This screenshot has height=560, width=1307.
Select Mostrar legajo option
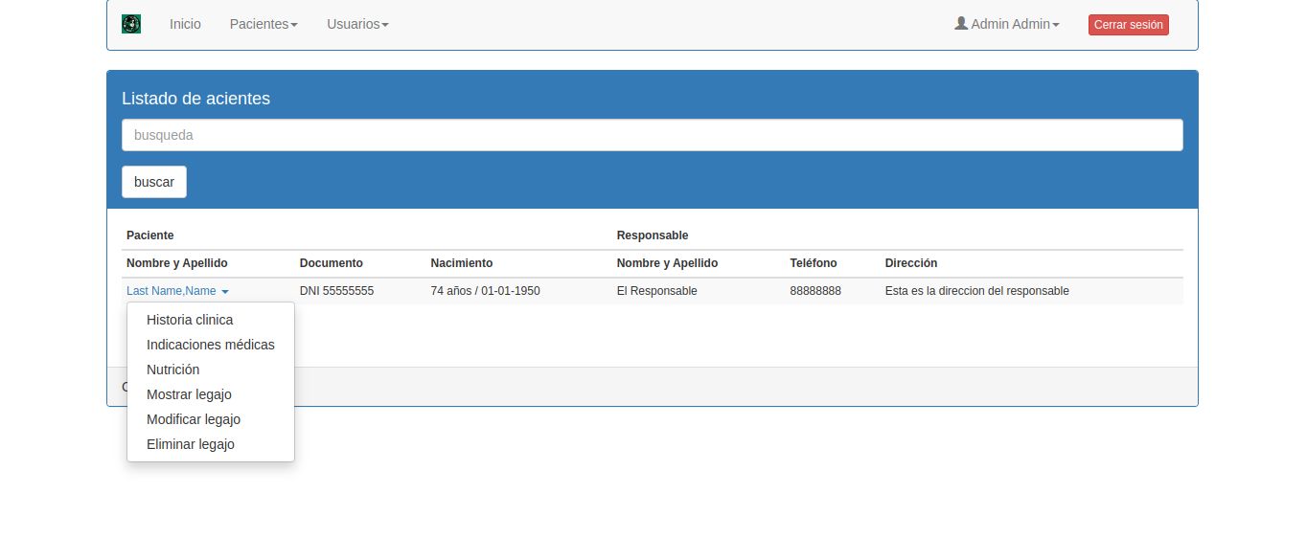coord(189,394)
